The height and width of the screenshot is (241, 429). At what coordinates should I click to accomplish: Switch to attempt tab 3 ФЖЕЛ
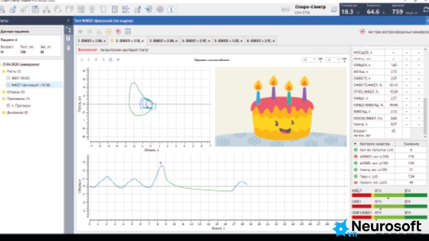point(164,41)
